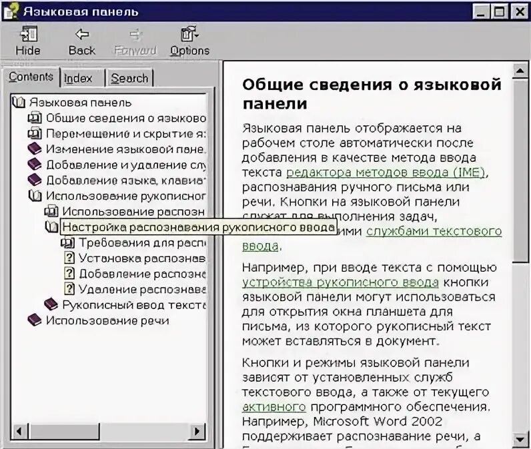The height and width of the screenshot is (449, 531).
Task: Open link 'устройства рукописного ввода'
Action: pos(340,282)
